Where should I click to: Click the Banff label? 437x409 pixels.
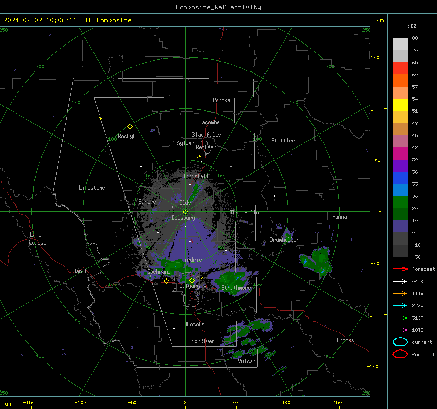(x=80, y=271)
